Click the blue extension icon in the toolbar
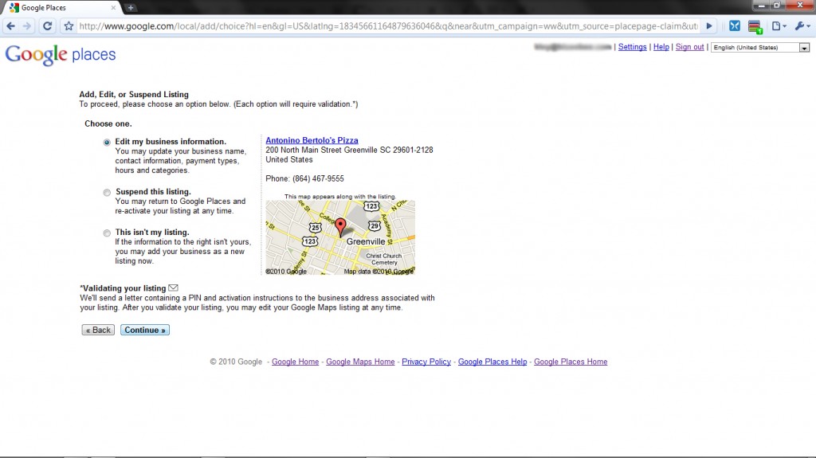Viewport: 816px width, 458px height. coord(734,26)
